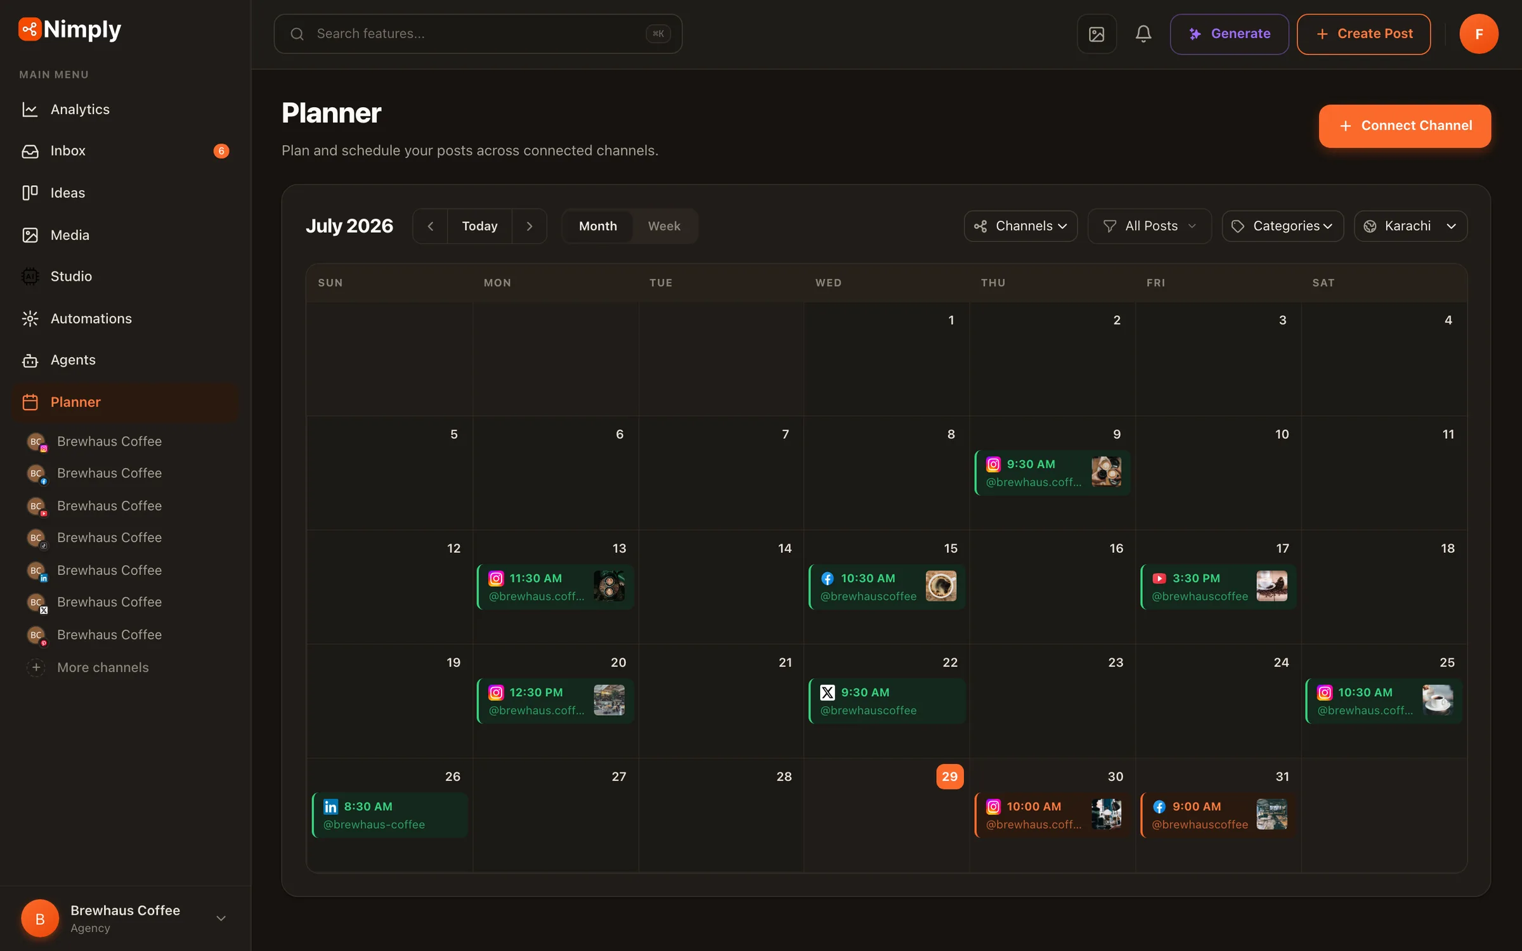Open the Studio AI icon

(x=30, y=276)
